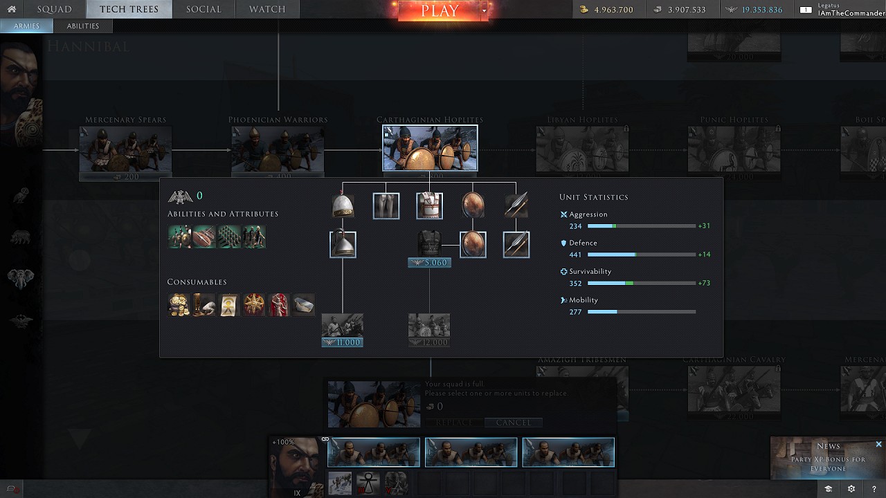Close the News panel
The image size is (886, 498).
[x=879, y=444]
